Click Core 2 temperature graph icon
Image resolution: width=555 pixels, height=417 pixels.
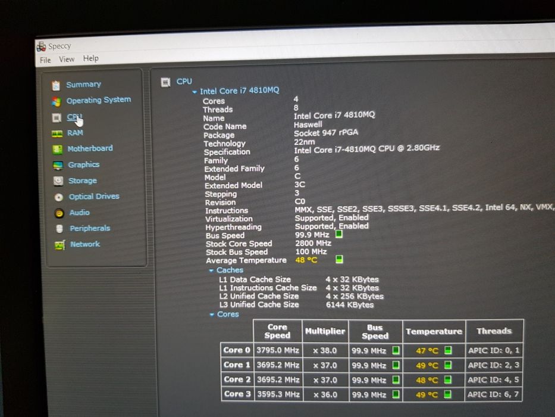[448, 380]
